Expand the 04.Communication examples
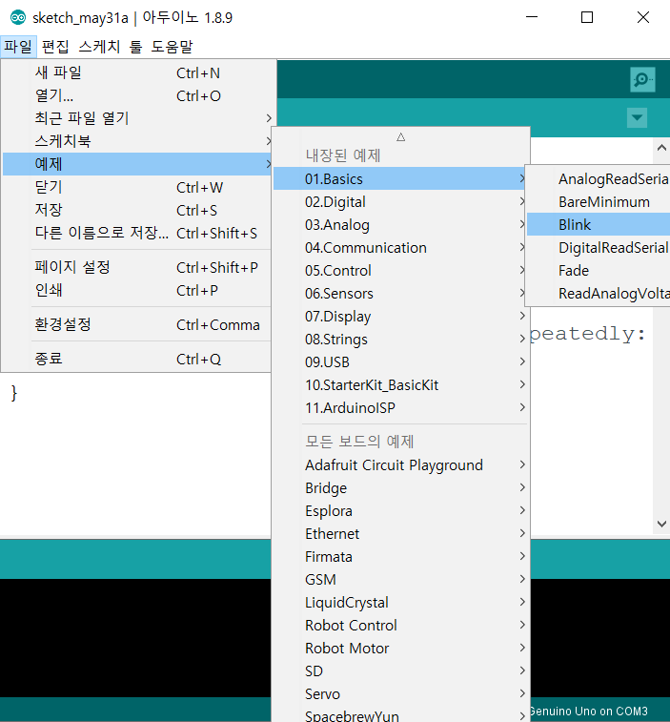 pyautogui.click(x=400, y=248)
